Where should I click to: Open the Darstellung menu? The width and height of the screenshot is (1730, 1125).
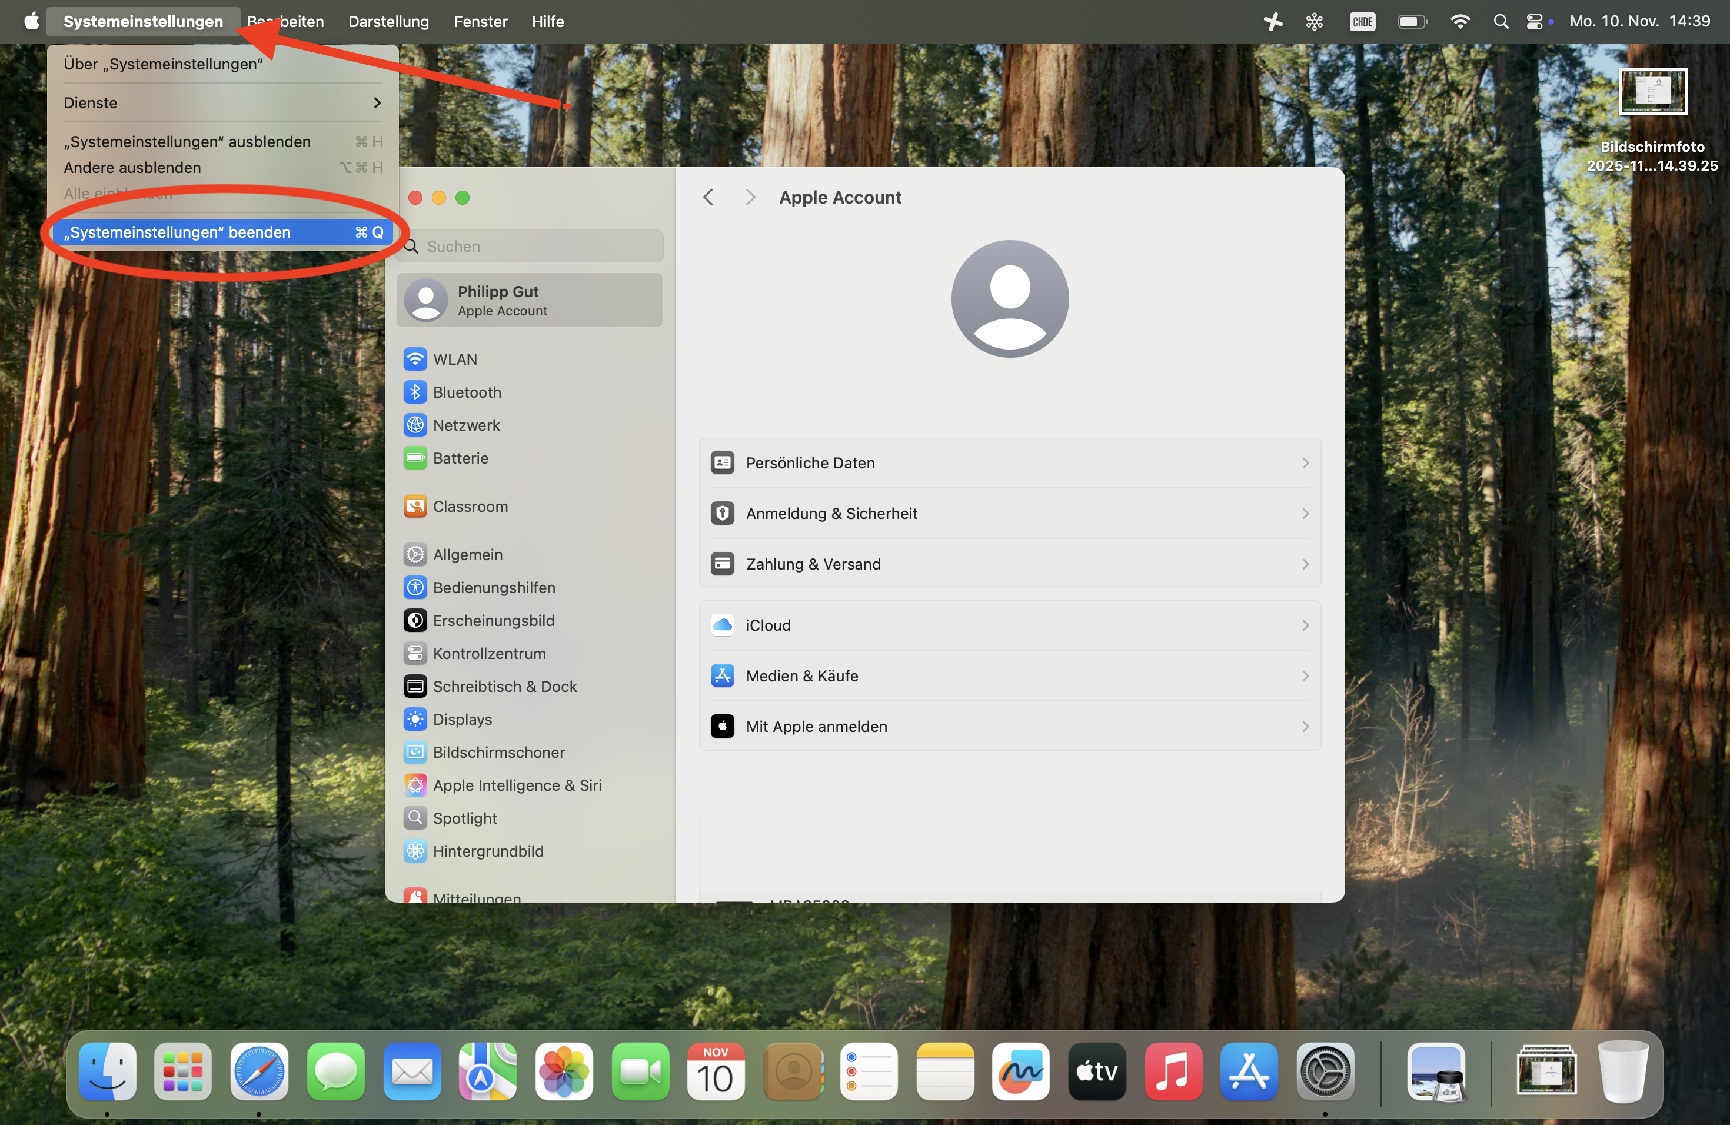(388, 22)
